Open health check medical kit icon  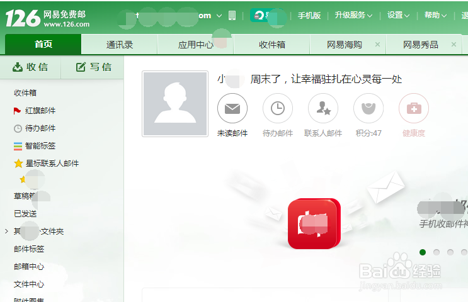(414, 108)
